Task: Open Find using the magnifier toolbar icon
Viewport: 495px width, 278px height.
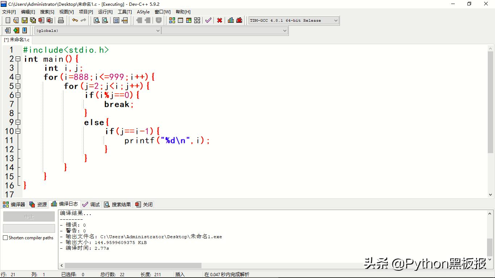Action: [x=96, y=20]
